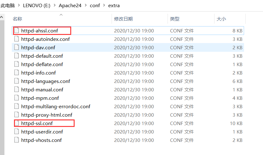Go to the conf breadcrumb folder
Screen dimensions: 263x155
click(95, 5)
